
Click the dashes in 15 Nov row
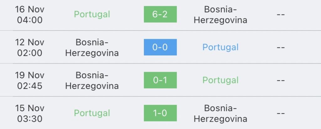(281, 113)
